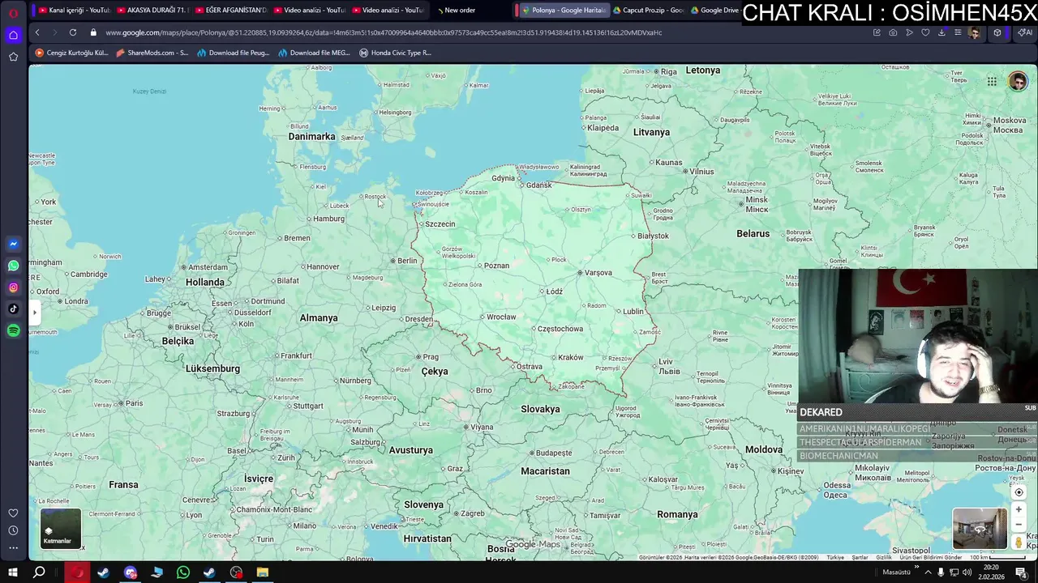Click Türkiye link in map footer
The width and height of the screenshot is (1038, 583).
(834, 557)
